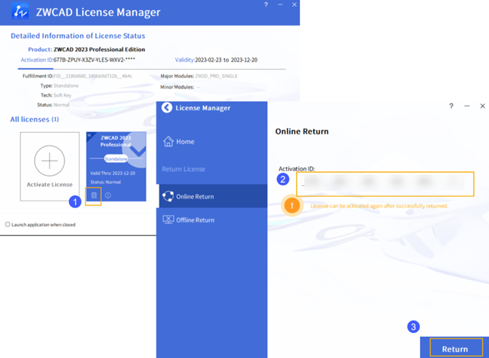The image size is (489, 358).
Task: Click 'All licenses (1)' heading
Action: pos(35,119)
